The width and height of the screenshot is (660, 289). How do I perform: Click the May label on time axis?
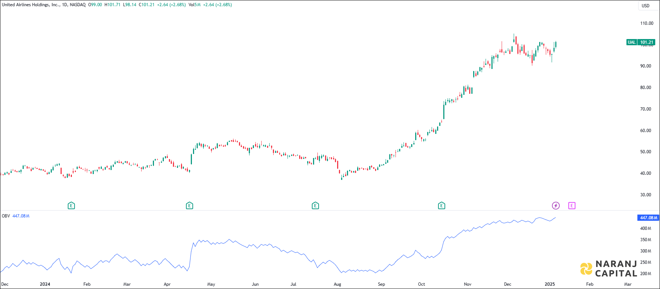click(x=211, y=284)
